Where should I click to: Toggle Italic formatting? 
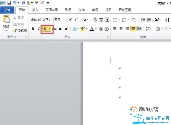[39, 29]
